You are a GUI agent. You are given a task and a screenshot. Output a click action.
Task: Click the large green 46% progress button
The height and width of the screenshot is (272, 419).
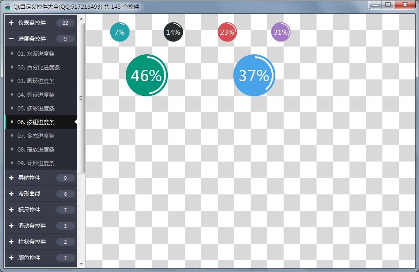(x=147, y=75)
